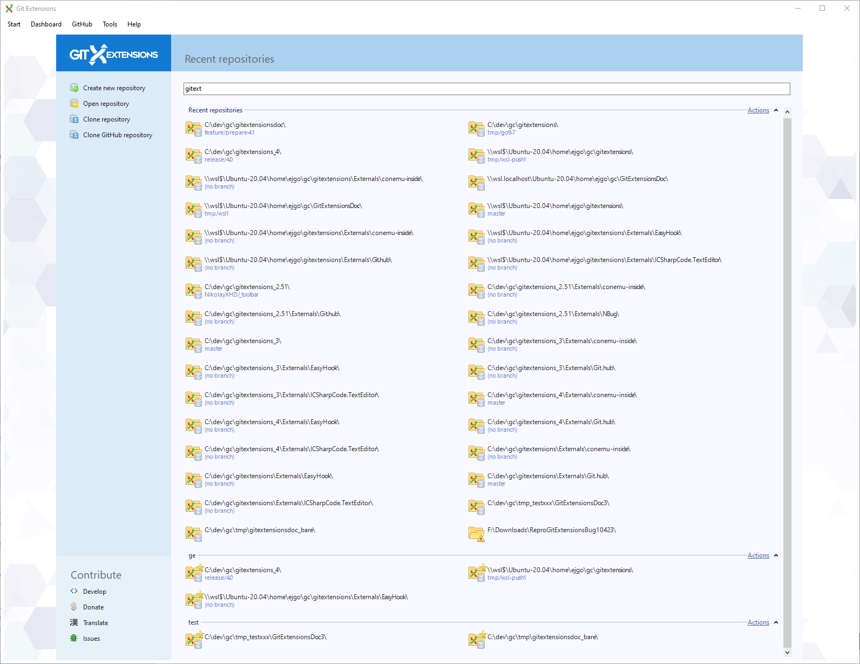Click the Clone GitHub repository link
This screenshot has height=664, width=860.
[118, 135]
